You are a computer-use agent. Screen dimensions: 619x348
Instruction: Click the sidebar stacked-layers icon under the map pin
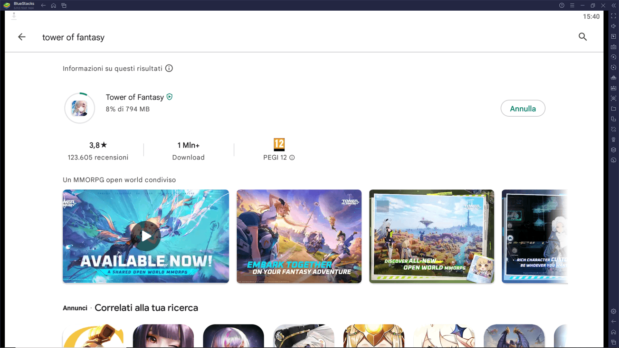click(614, 150)
